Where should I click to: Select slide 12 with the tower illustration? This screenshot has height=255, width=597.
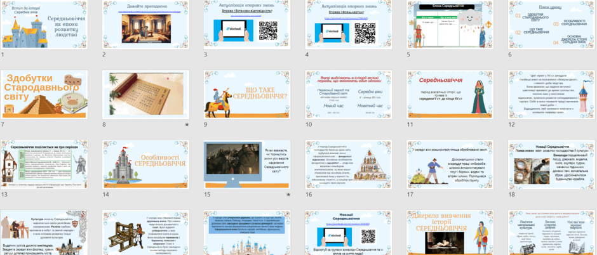coord(552,95)
